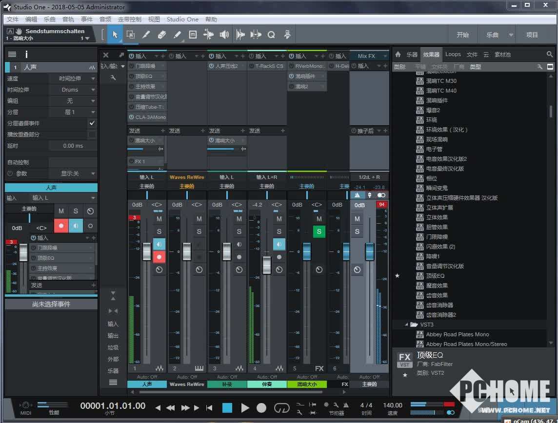Click the browser search magnifier icon
Viewport: 558px width, 423px height.
(549, 55)
